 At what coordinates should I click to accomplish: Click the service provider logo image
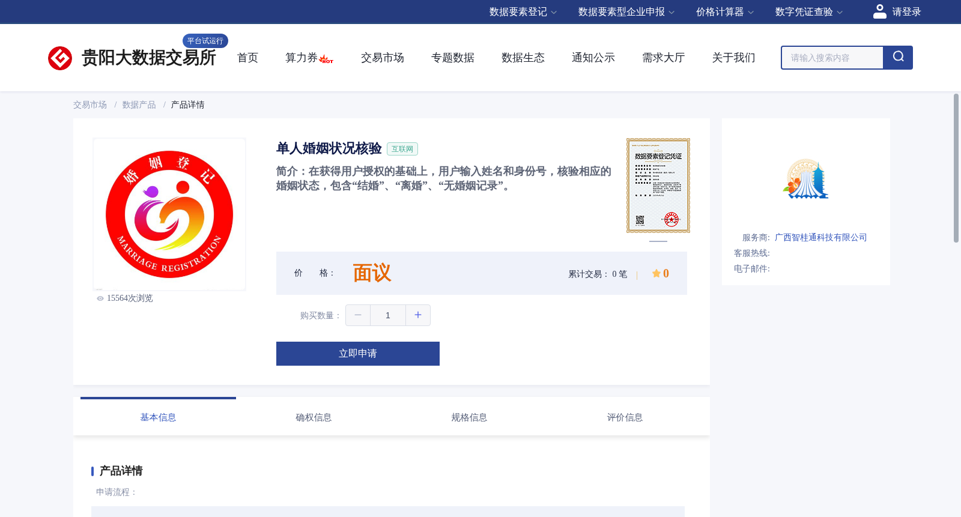805,179
